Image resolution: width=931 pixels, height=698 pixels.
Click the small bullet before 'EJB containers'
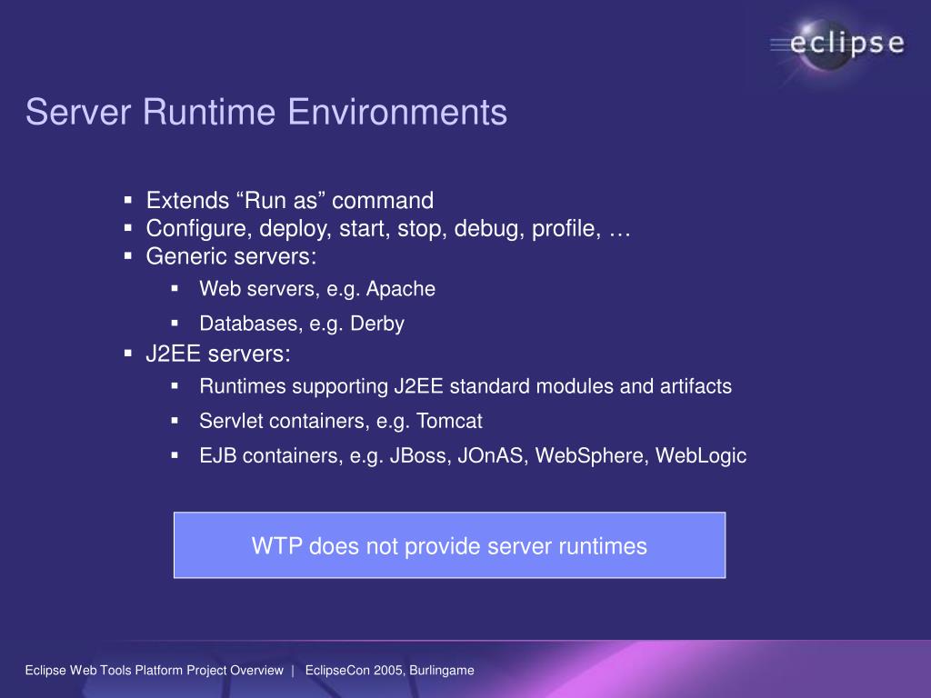click(x=175, y=455)
